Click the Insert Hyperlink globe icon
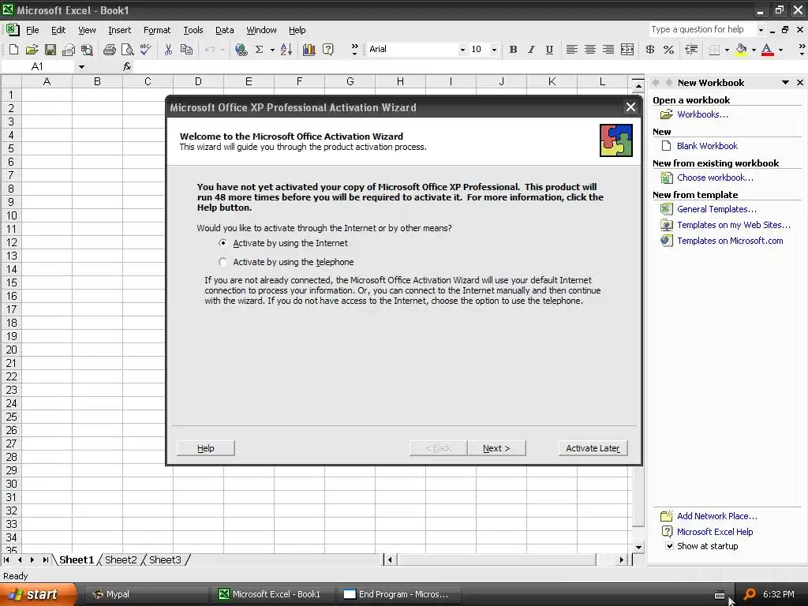The width and height of the screenshot is (808, 606). pyautogui.click(x=241, y=50)
